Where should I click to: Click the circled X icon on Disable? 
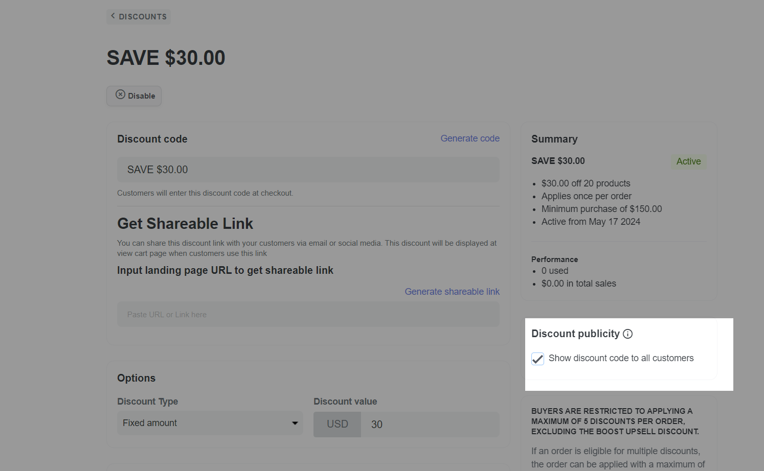click(120, 95)
